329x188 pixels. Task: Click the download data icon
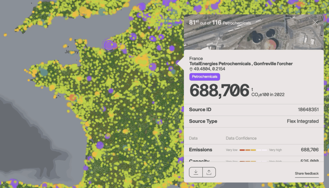[x=196, y=172]
